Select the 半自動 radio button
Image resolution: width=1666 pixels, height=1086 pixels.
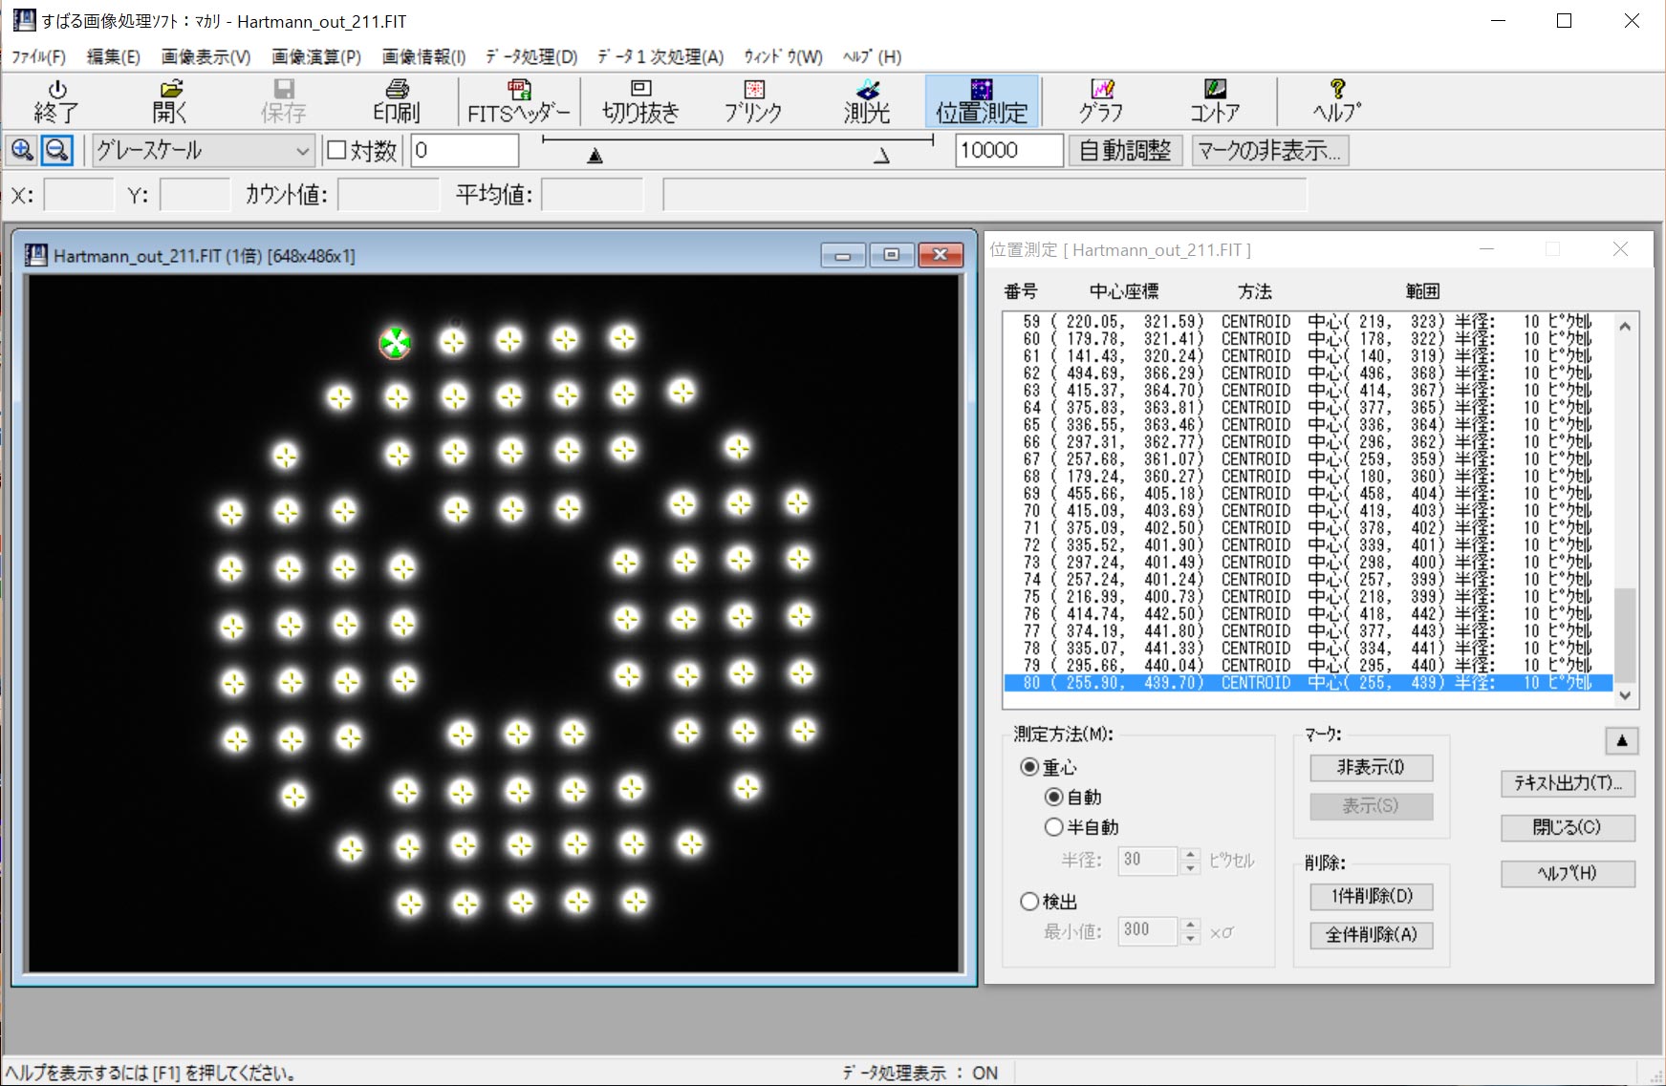[1054, 827]
